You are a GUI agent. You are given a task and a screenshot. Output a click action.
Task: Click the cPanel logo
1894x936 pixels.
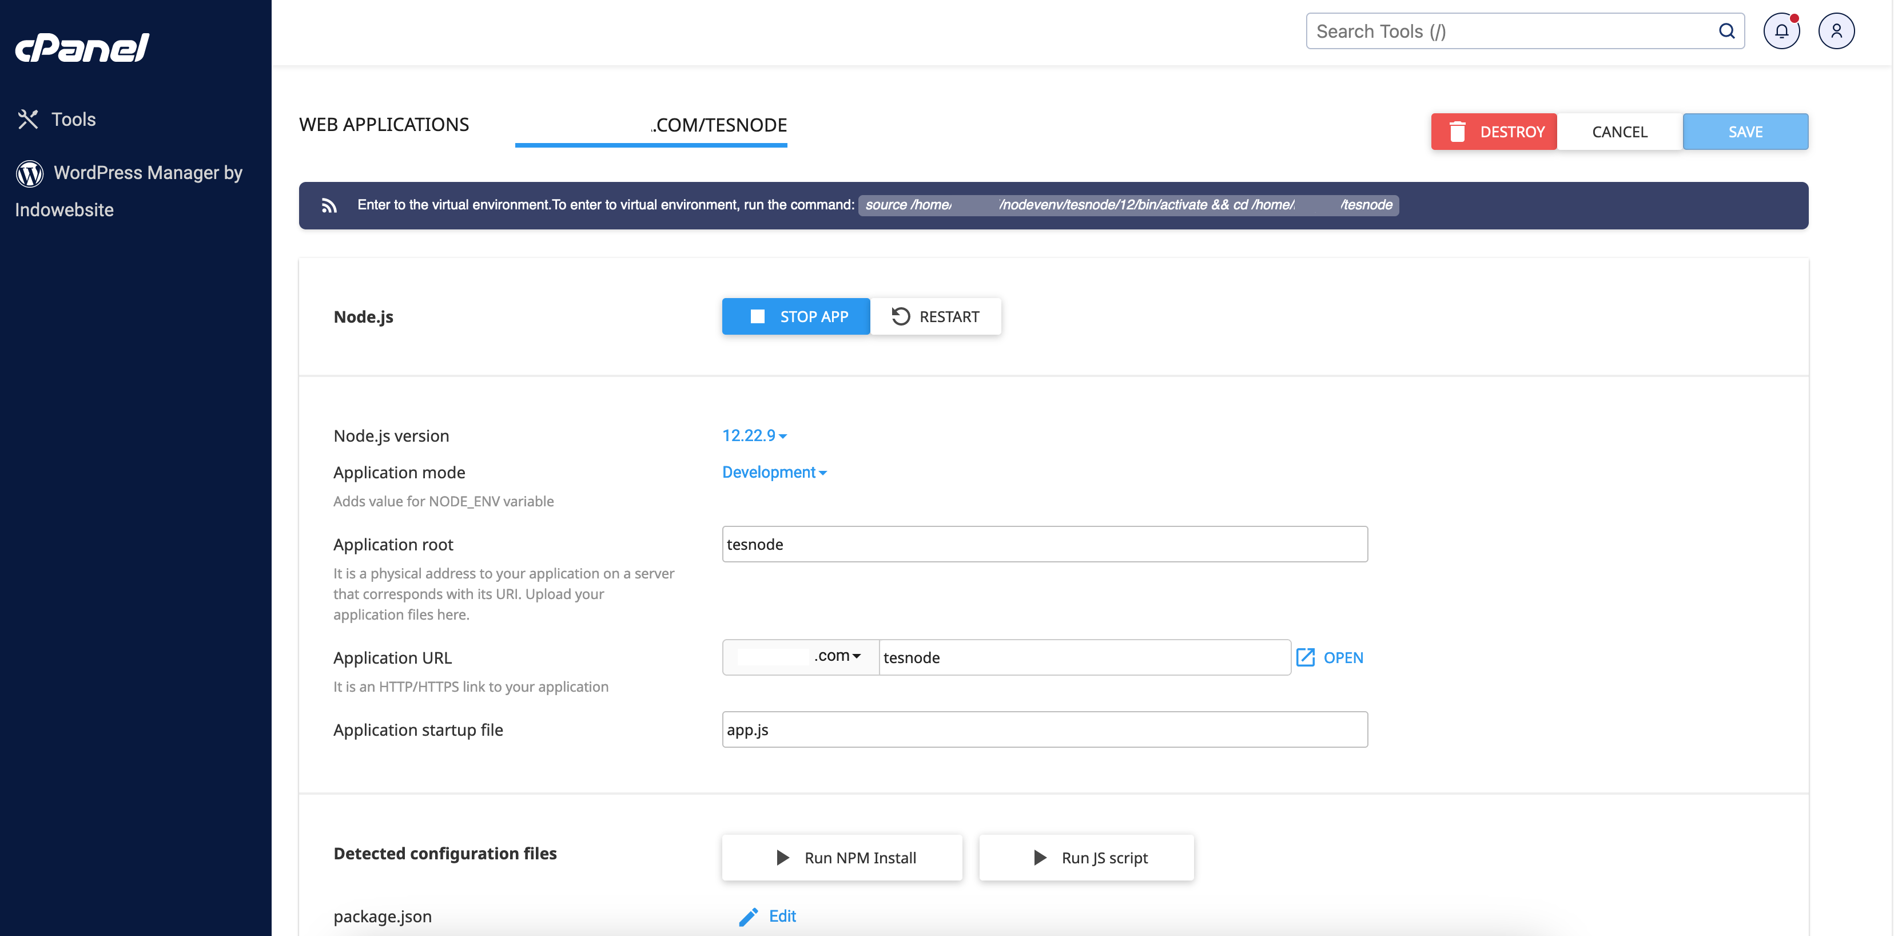82,48
